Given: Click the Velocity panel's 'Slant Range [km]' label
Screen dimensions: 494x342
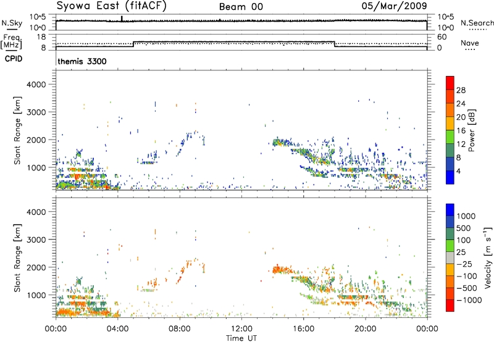Looking at the screenshot, I should coord(17,258).
